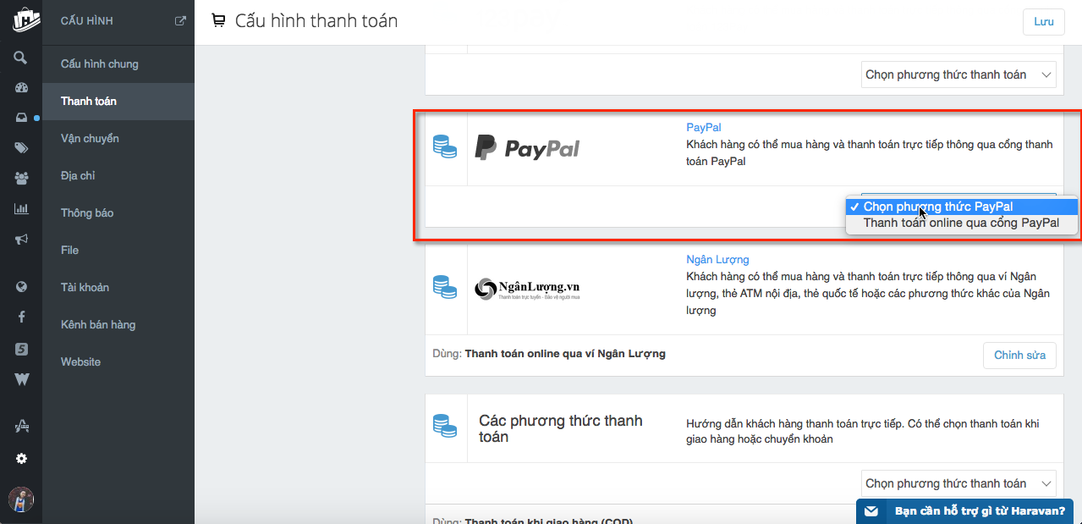
Task: Open the File settings page
Action: [x=118, y=250]
